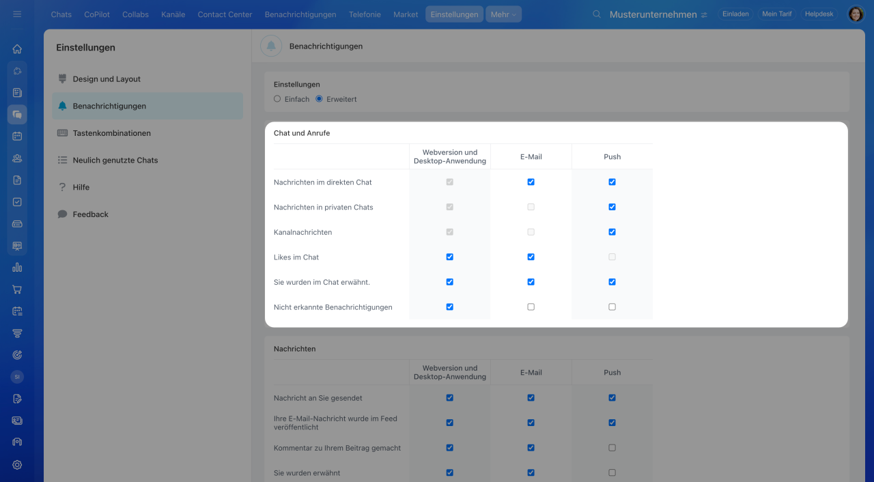Click the Mein Tarif button
Screen dimensions: 874x482
[776, 14]
